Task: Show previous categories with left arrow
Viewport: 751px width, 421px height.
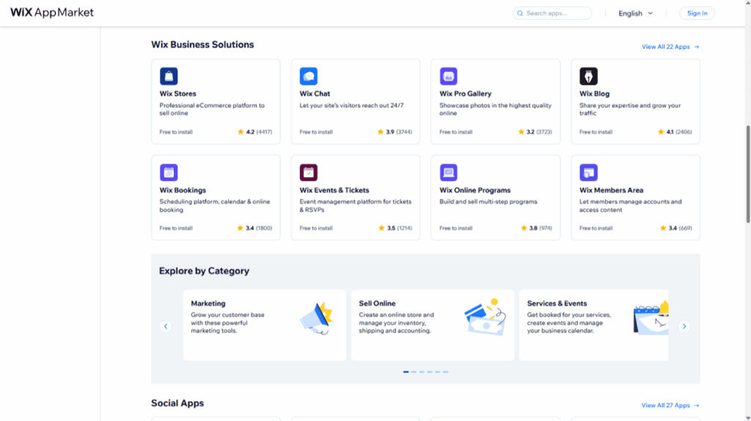Action: coord(166,327)
